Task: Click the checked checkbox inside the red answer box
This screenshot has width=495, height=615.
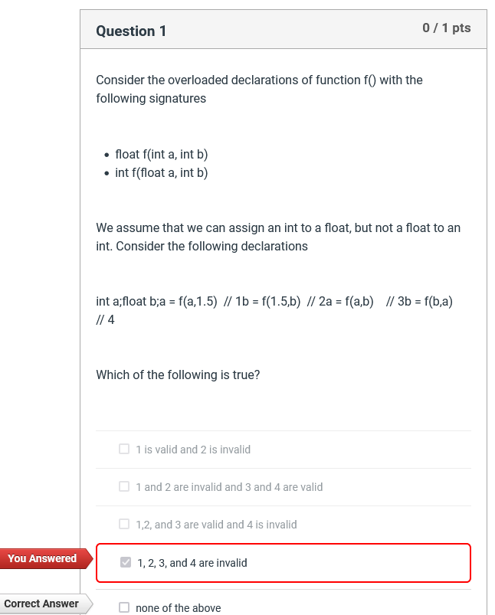Action: 125,562
